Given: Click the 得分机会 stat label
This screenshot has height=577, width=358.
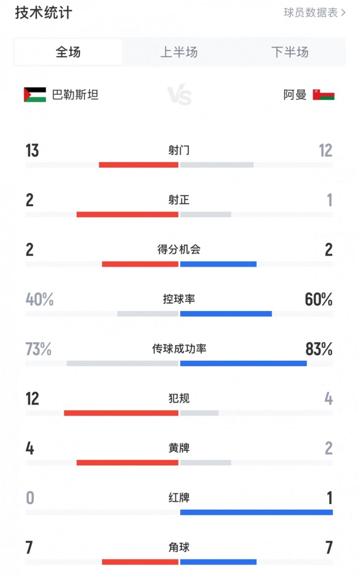Looking at the screenshot, I should tap(179, 249).
